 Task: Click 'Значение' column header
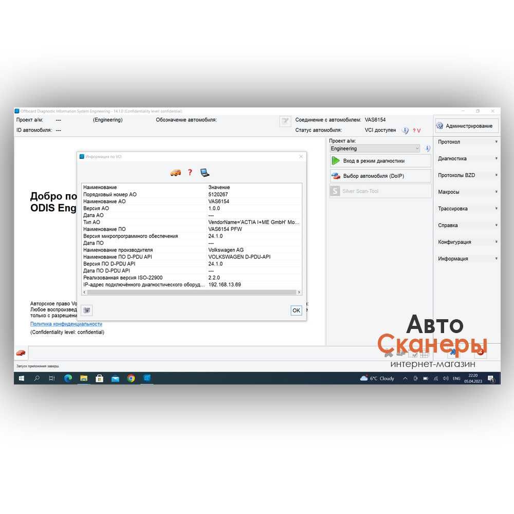(x=219, y=187)
